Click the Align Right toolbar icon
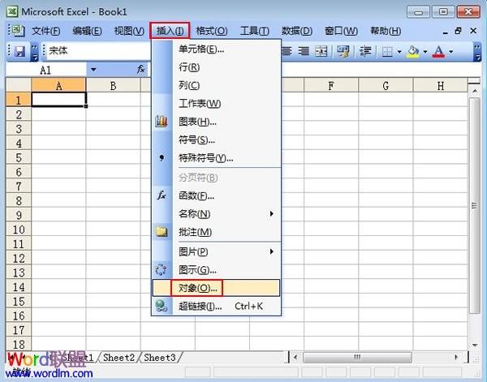This screenshot has height=382, width=487. [304, 51]
